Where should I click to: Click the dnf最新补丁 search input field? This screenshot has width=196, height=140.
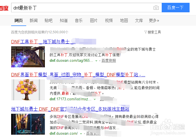pos(86,8)
